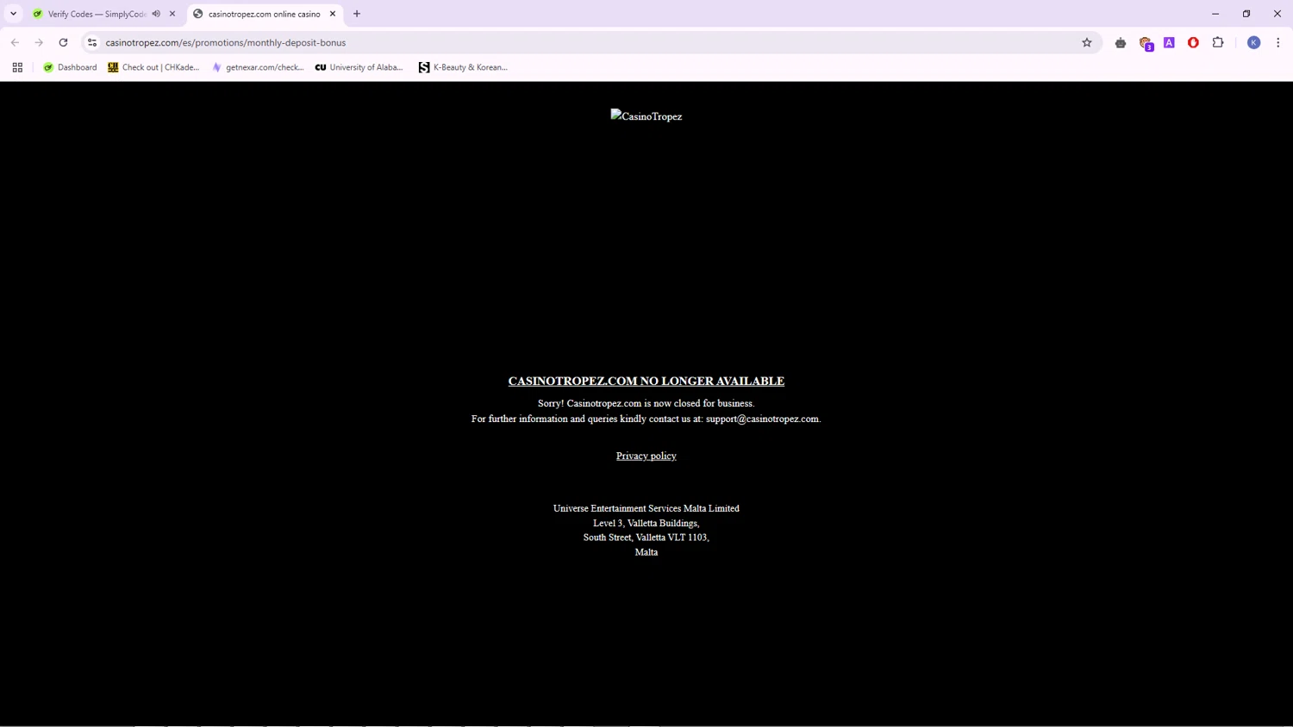Close the Verify Codes SimplyCodes tab

coord(172,14)
